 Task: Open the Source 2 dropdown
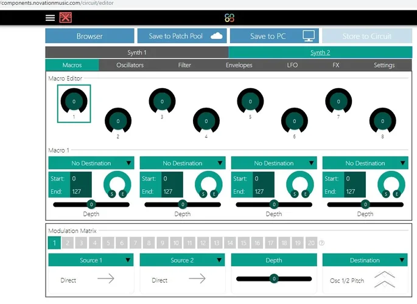click(x=182, y=260)
